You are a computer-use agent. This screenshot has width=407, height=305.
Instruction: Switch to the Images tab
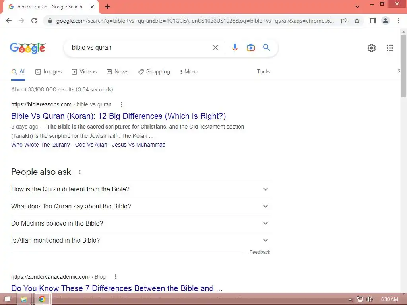point(48,72)
